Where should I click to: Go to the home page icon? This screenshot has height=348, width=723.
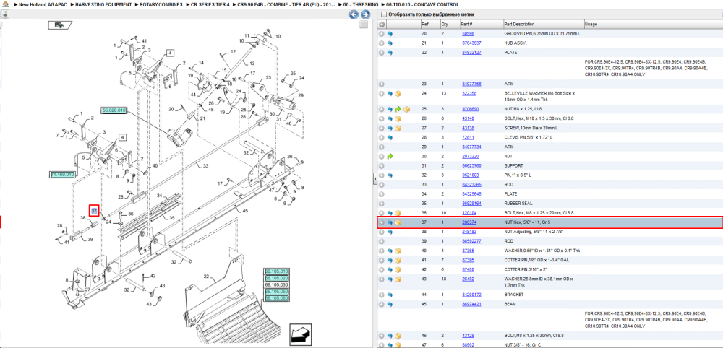4,4
